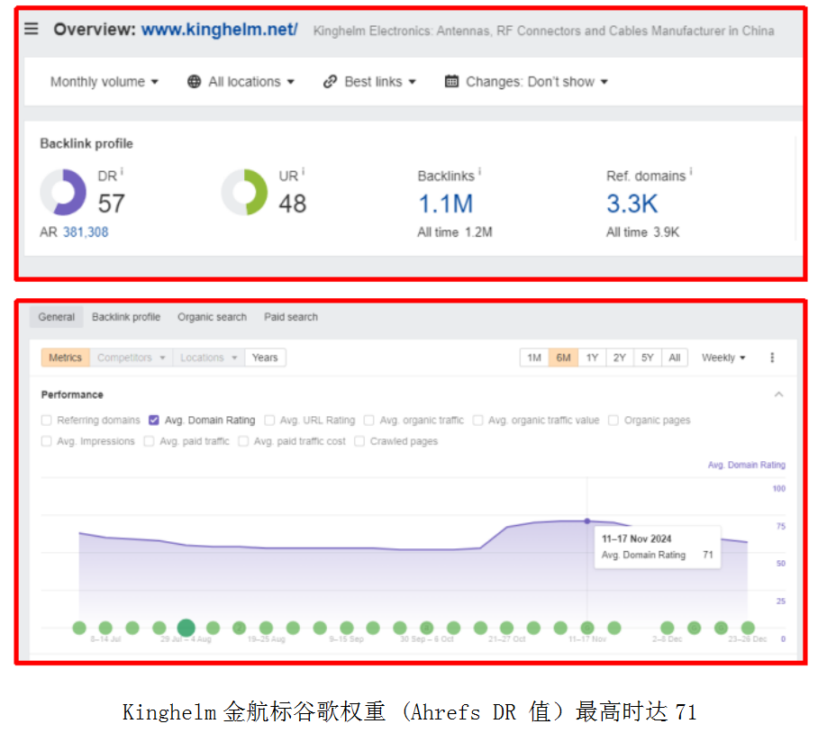Set range to 2Y
Screen dimensions: 827x742
click(620, 357)
